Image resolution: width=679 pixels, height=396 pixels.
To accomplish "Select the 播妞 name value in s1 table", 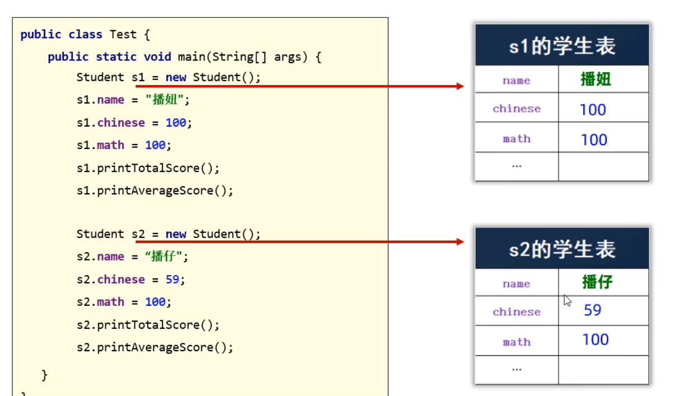I will 596,80.
